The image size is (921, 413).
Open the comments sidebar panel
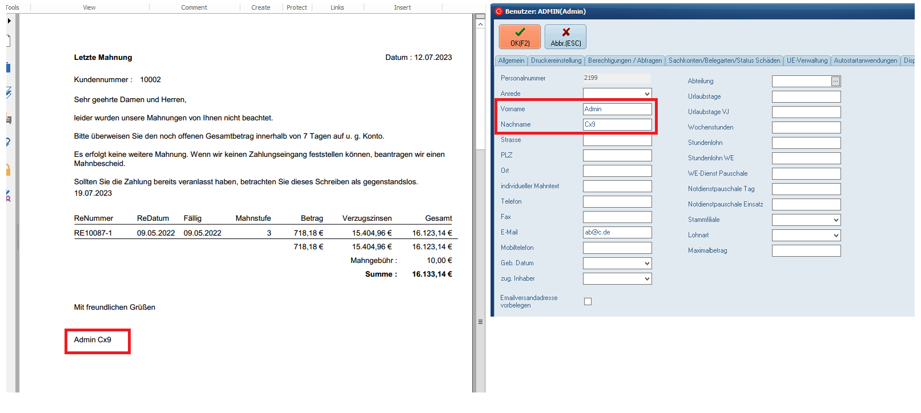(9, 120)
